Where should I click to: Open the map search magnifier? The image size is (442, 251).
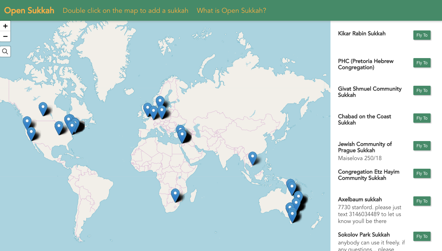tap(5, 52)
